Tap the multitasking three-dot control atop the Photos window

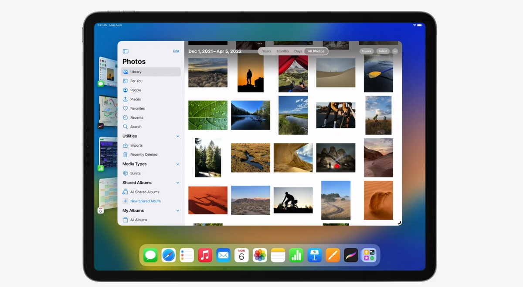(260, 43)
